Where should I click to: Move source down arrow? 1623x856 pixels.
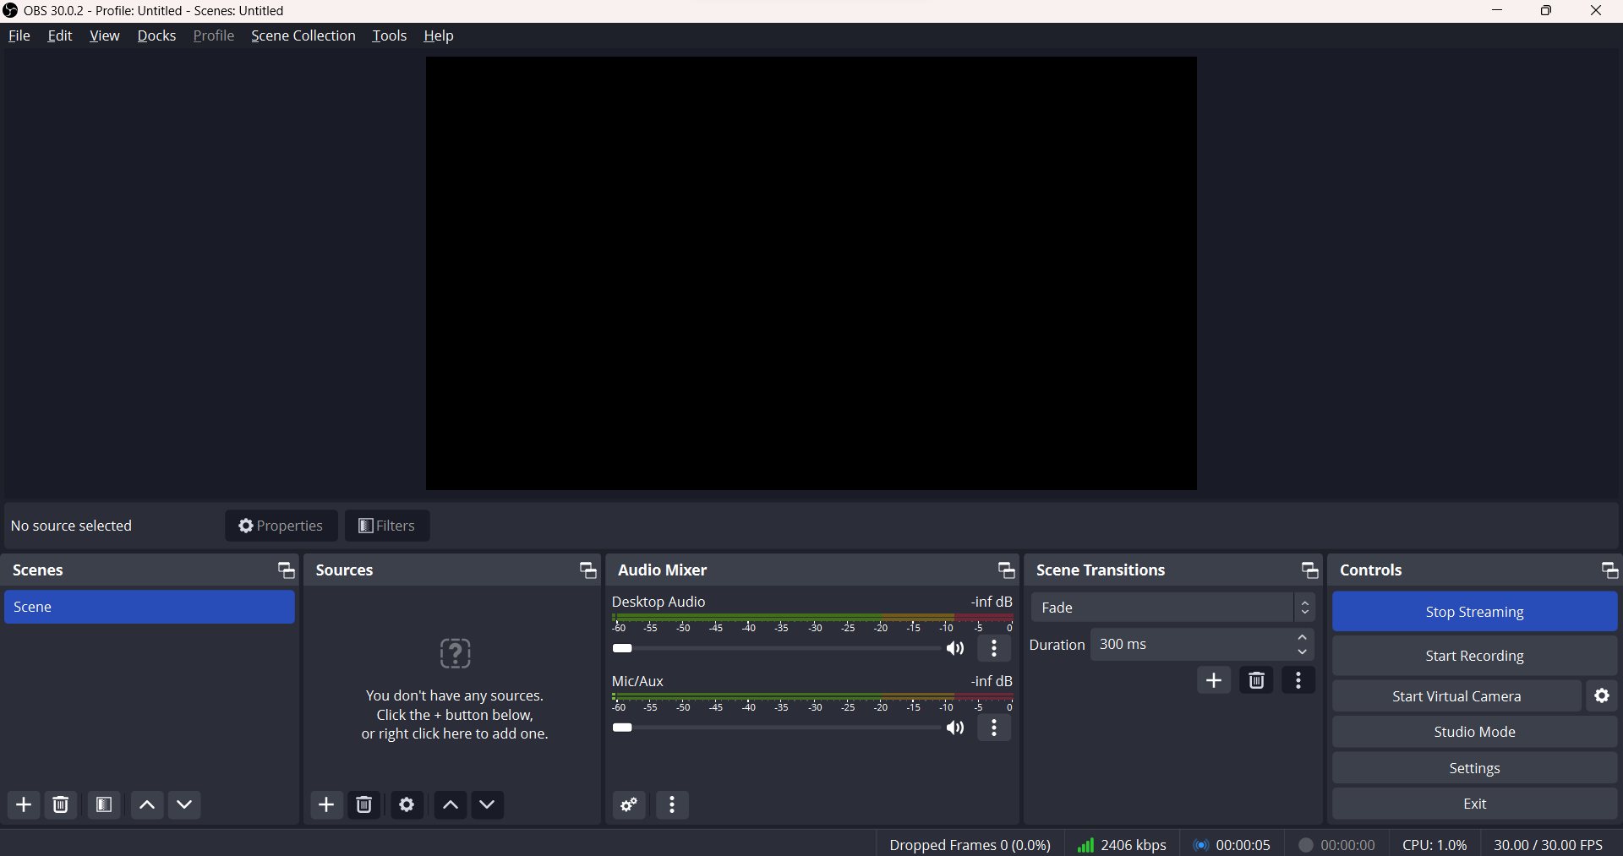(x=488, y=804)
